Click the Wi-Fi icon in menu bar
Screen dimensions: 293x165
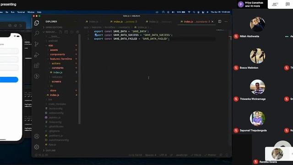(x=189, y=12)
